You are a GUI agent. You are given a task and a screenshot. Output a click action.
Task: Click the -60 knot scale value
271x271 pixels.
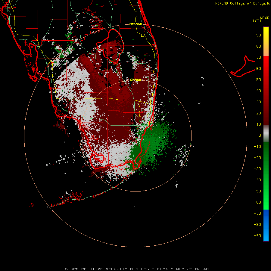[x=257, y=202]
